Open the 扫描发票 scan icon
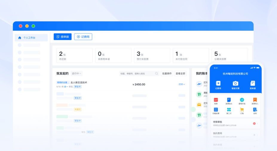 tap(216, 110)
